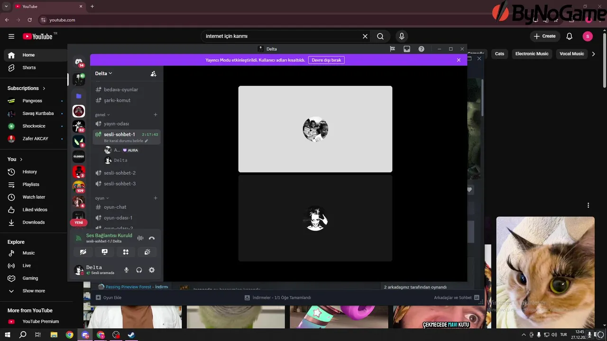
Task: Open the server folder icon in Discord
Action: point(79,96)
